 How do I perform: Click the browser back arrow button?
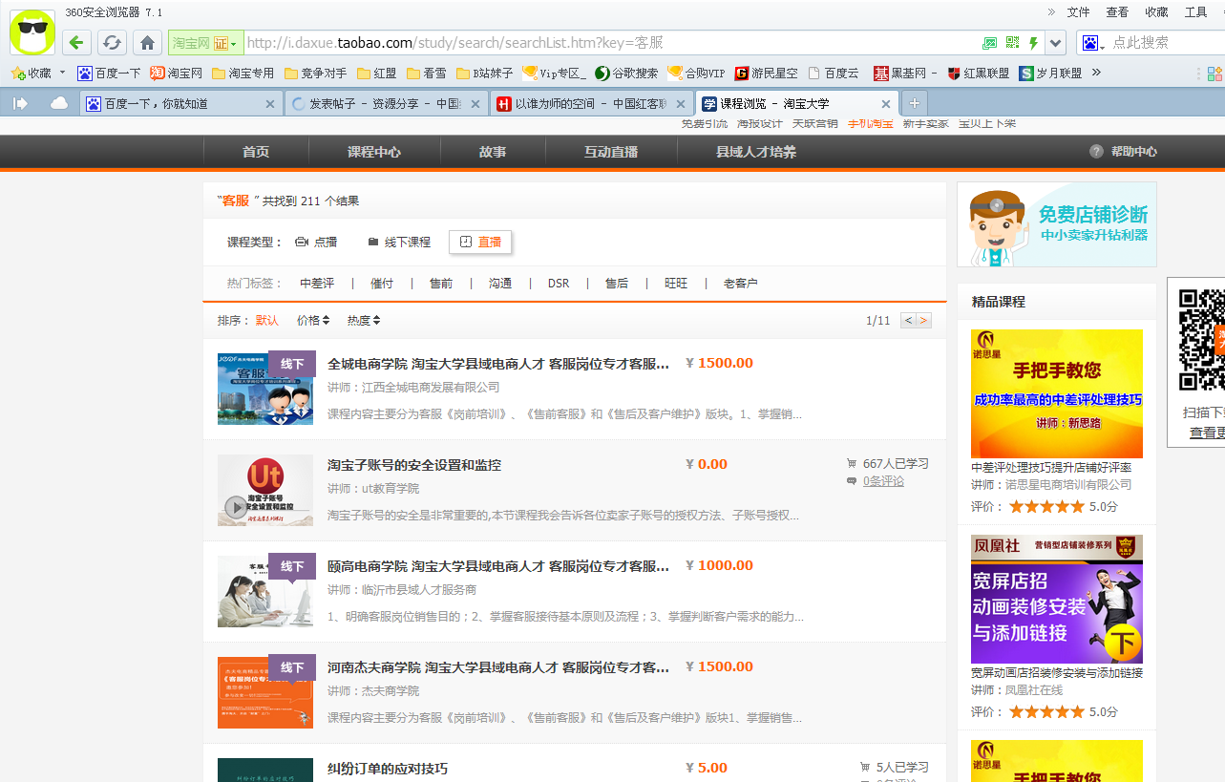pos(77,42)
